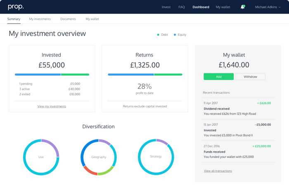Open the Michael Adkins account dropdown
This screenshot has height=190, width=289.
[268, 7]
